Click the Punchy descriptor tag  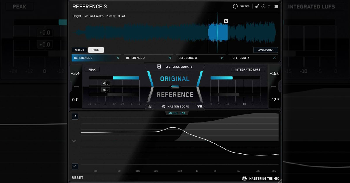[x=111, y=16]
